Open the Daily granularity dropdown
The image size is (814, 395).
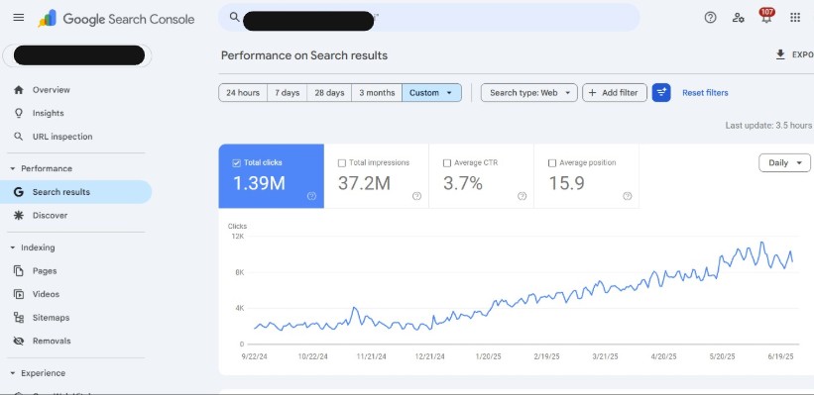pyautogui.click(x=784, y=162)
